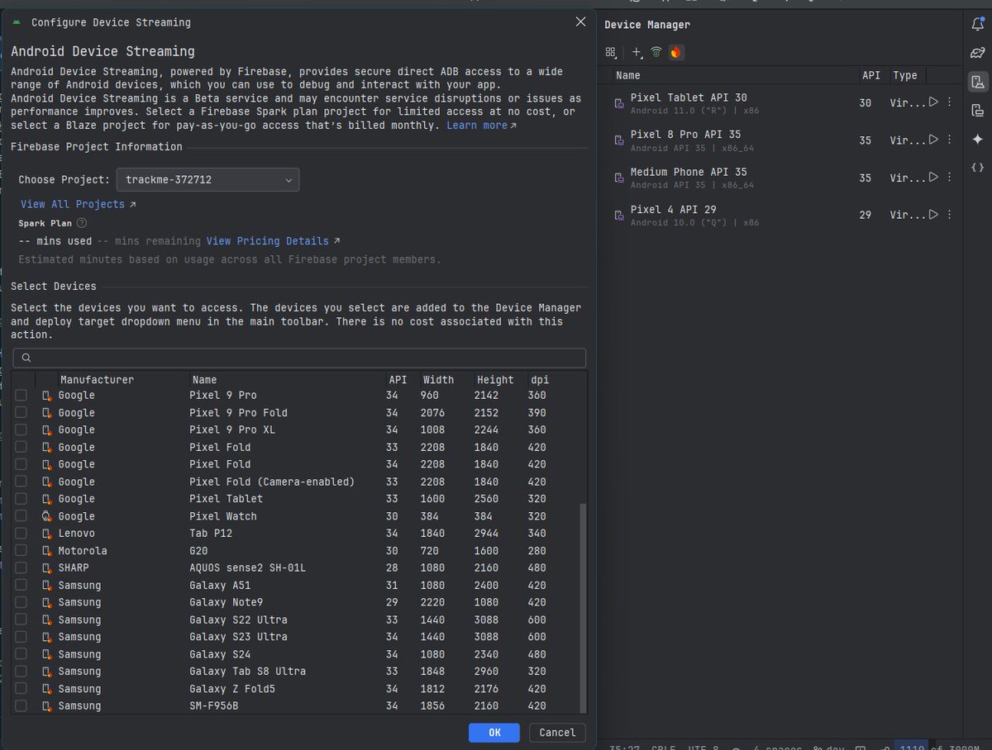Open the Gemini sparkle icon in the sidebar
The width and height of the screenshot is (992, 750).
978,138
